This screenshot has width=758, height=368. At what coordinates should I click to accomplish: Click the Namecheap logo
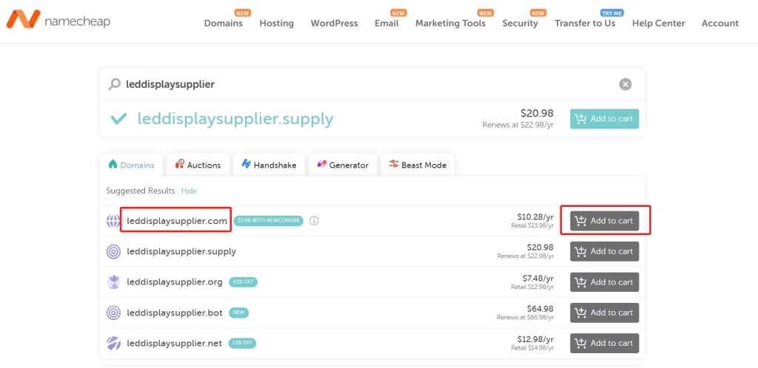tap(58, 20)
